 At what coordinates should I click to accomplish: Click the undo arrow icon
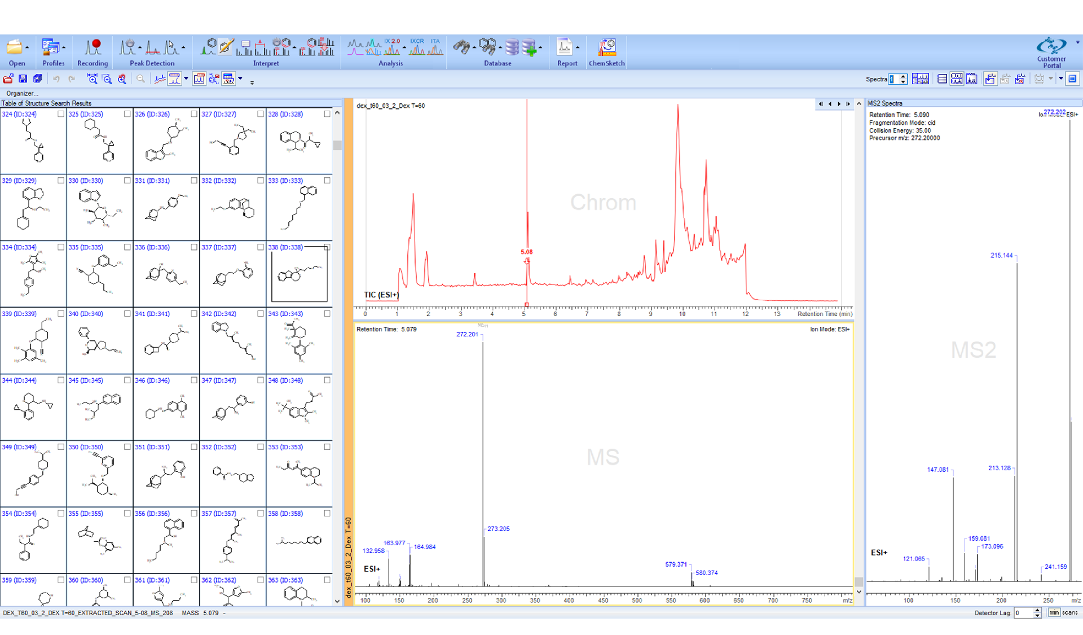point(56,79)
